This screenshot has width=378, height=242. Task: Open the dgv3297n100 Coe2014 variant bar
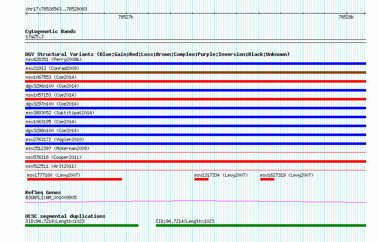point(195,108)
